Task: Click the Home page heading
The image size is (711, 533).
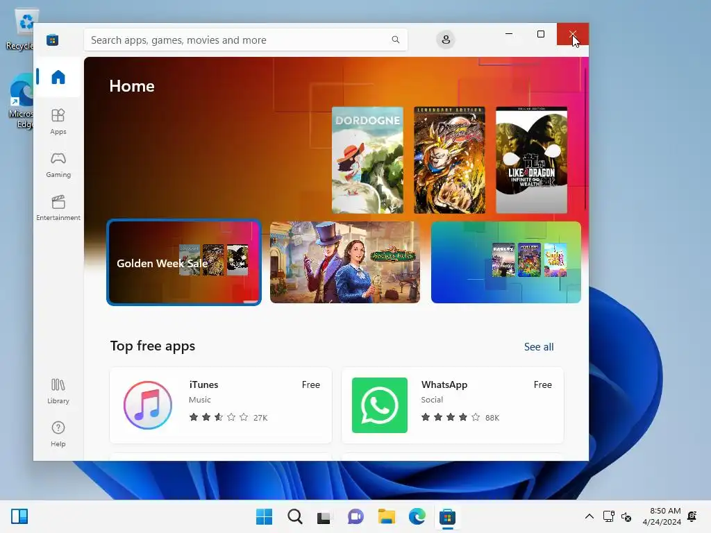Action: (x=131, y=86)
